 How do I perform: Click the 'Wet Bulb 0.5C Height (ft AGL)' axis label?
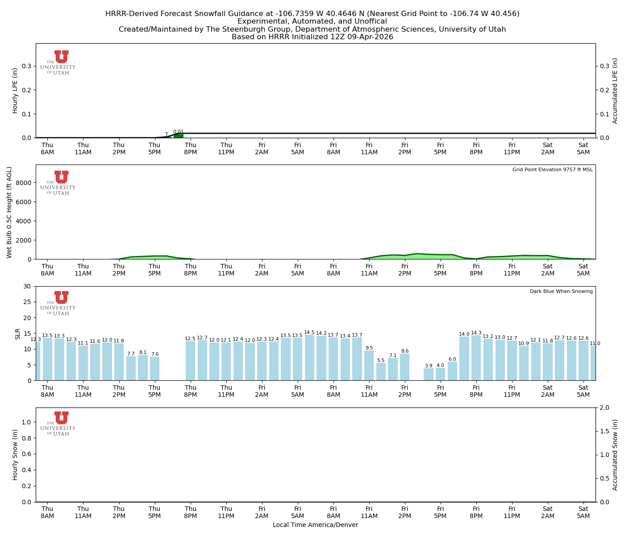(x=9, y=212)
